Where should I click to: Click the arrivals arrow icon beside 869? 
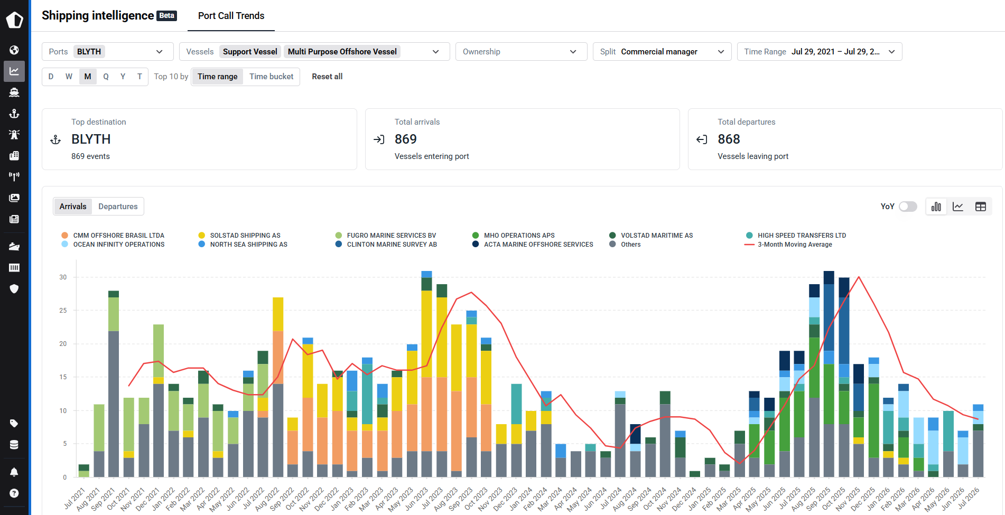point(379,139)
